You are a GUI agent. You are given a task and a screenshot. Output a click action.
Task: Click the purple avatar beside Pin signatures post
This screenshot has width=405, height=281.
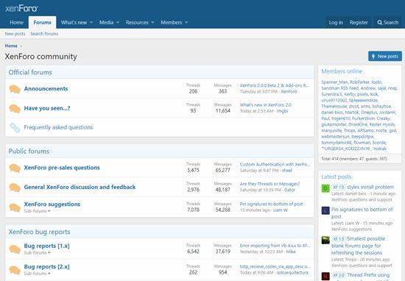pyautogui.click(x=325, y=210)
